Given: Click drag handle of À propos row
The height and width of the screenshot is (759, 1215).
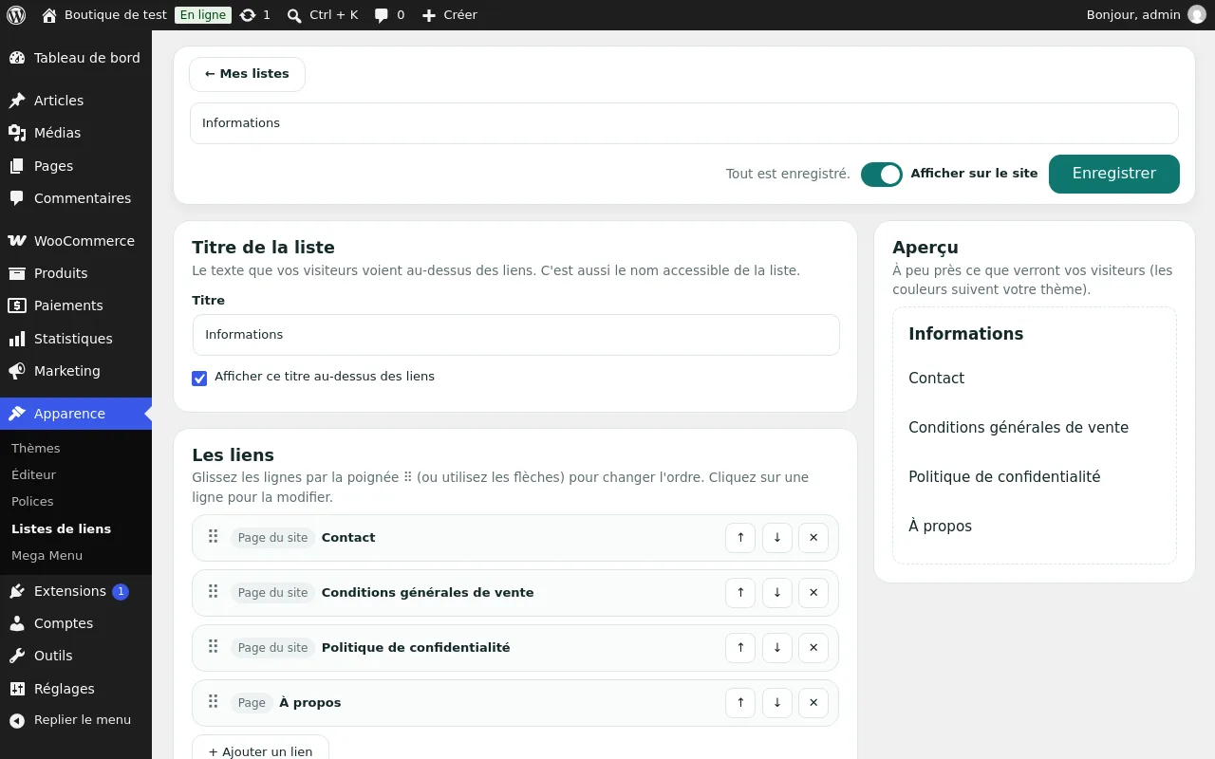Looking at the screenshot, I should pos(214,702).
